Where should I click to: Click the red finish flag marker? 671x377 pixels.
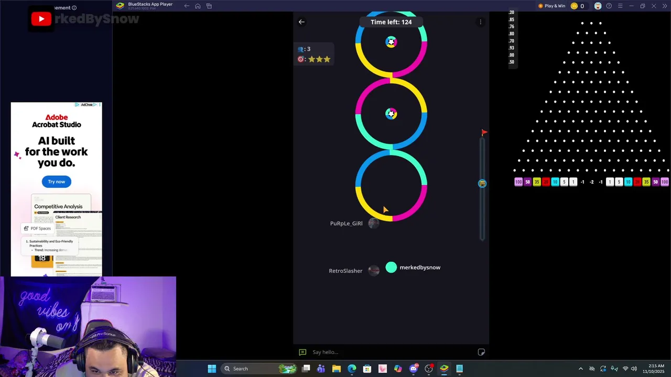click(484, 132)
